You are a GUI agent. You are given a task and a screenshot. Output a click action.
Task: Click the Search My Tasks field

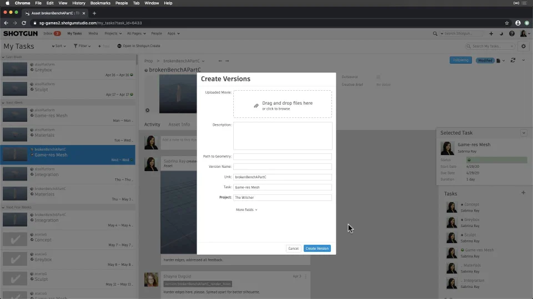point(490,46)
